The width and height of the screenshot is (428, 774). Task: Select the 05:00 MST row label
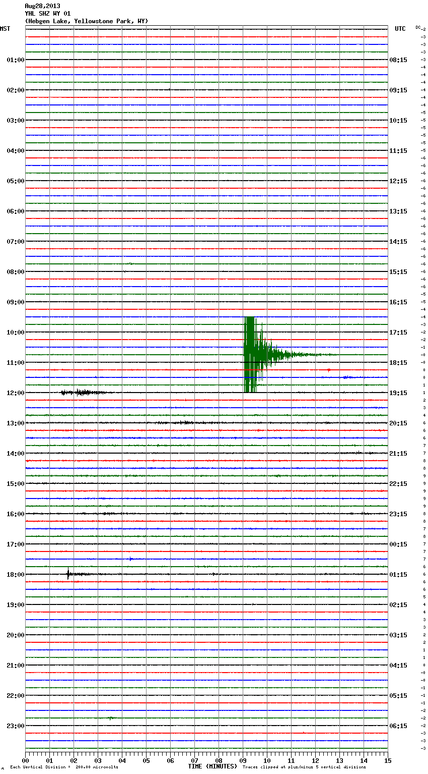pyautogui.click(x=15, y=181)
